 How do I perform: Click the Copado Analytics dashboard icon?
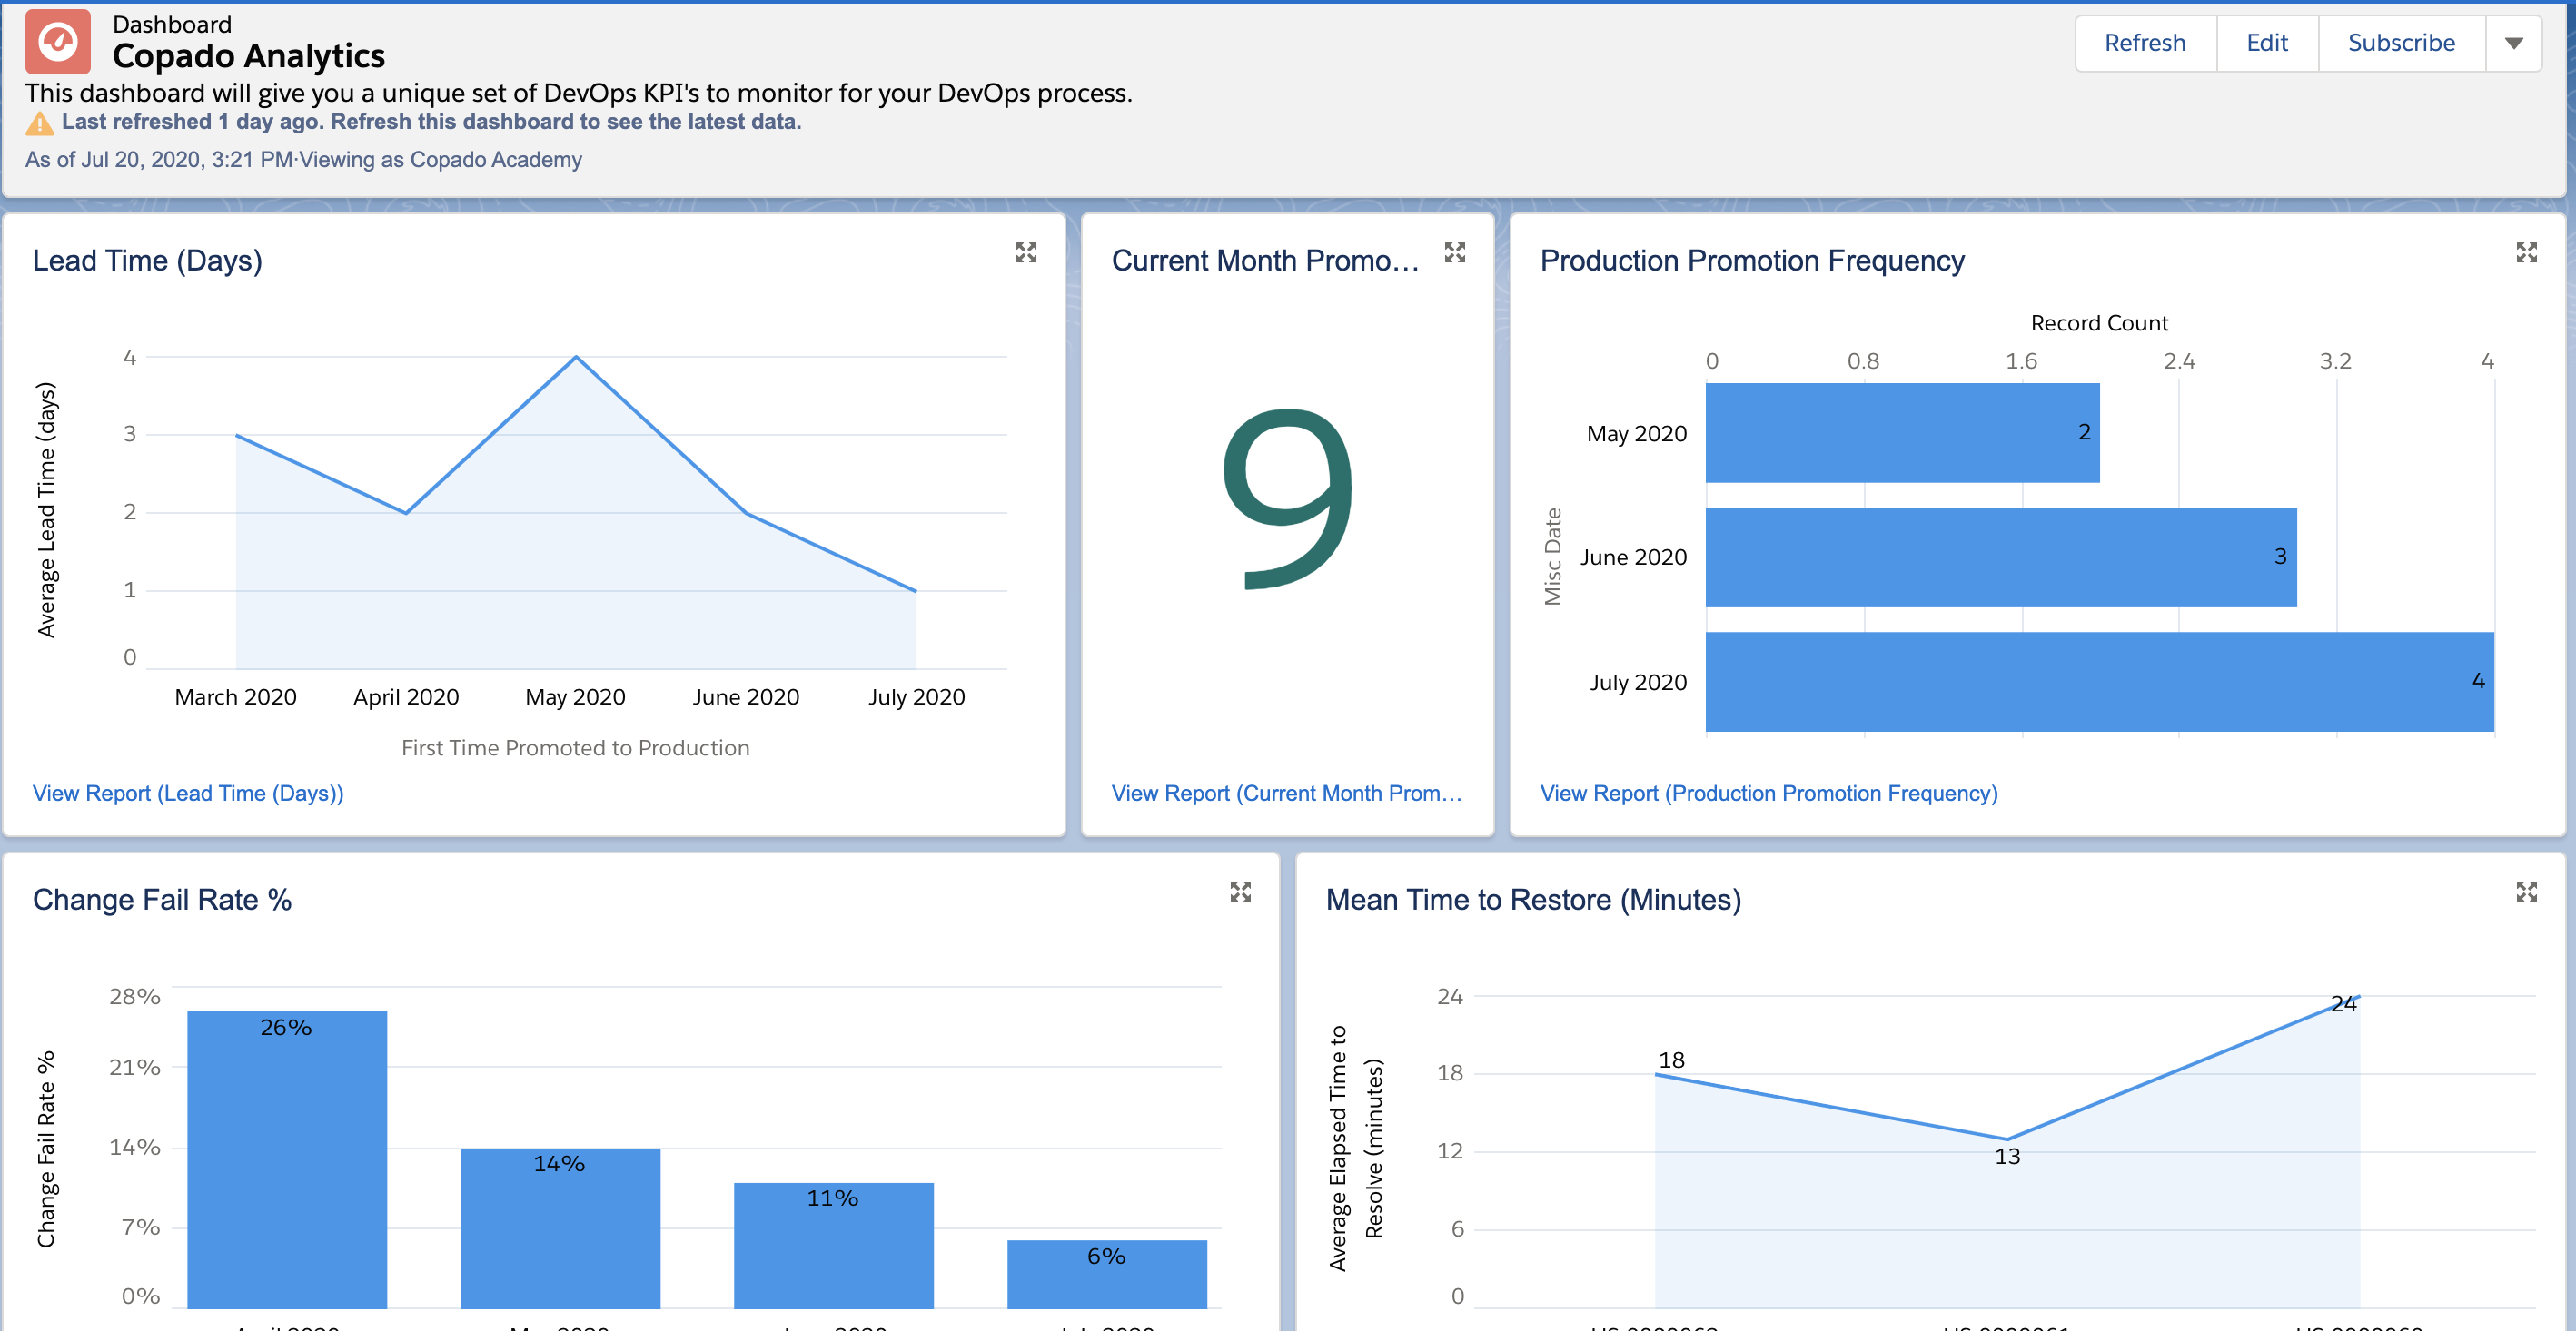click(58, 42)
